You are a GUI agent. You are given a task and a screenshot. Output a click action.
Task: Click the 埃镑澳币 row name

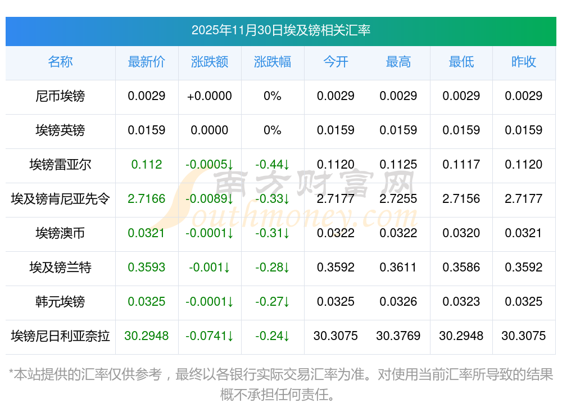click(60, 233)
